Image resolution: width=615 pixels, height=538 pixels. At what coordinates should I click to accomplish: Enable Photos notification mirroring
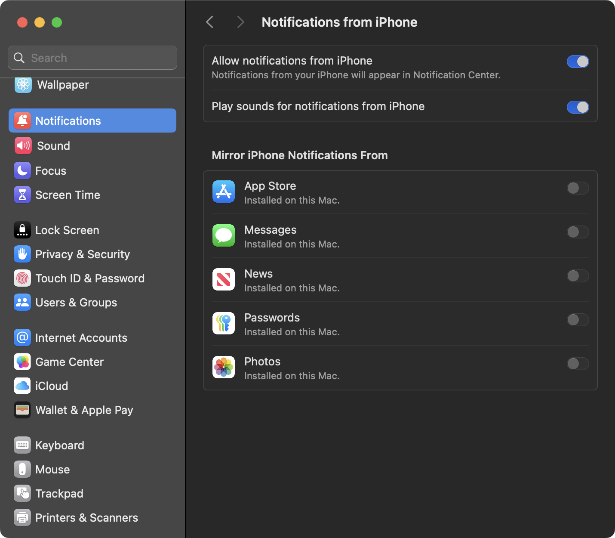[578, 364]
